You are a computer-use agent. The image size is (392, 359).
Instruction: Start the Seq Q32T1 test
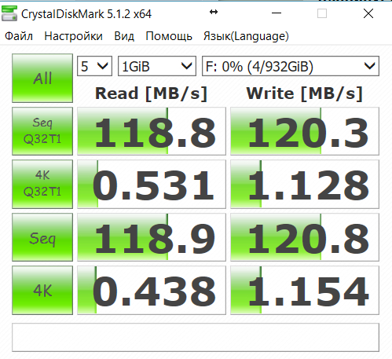click(42, 131)
